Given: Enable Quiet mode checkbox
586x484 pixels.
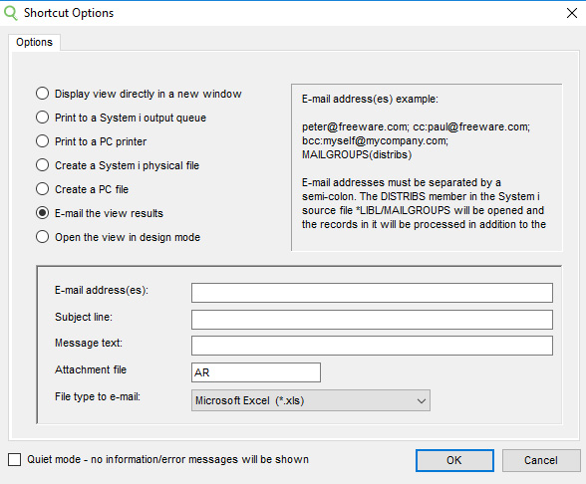Looking at the screenshot, I should coord(15,459).
